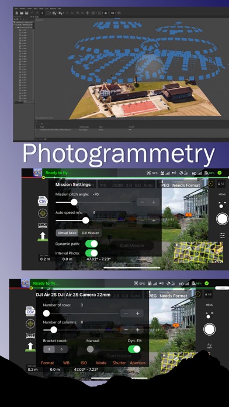
Task: Open the Aperture tab
Action: pos(137,363)
